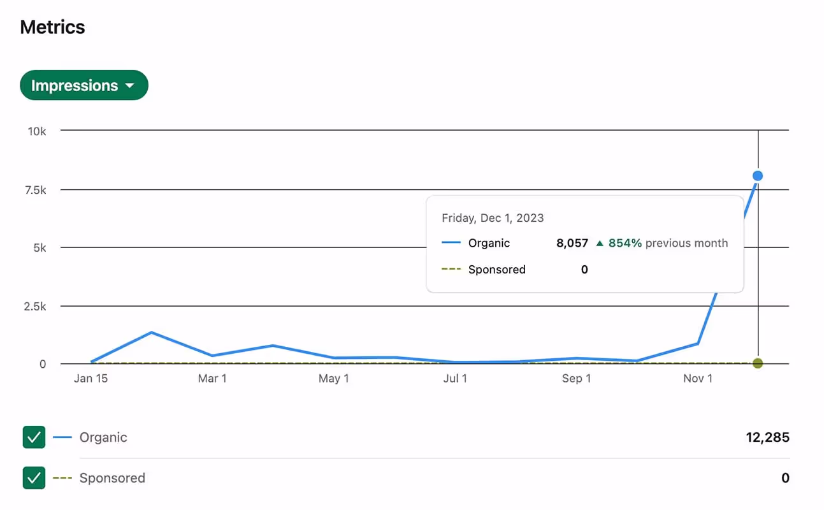The image size is (824, 510).
Task: Click the Organic label in the legend
Action: pyautogui.click(x=103, y=437)
